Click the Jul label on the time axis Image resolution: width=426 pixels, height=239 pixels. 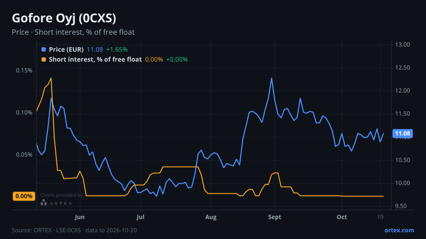tap(141, 217)
